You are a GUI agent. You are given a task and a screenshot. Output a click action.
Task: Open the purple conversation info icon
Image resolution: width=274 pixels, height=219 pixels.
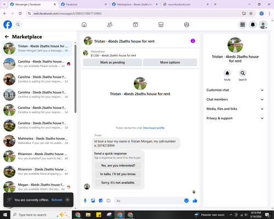pyautogui.click(x=193, y=41)
